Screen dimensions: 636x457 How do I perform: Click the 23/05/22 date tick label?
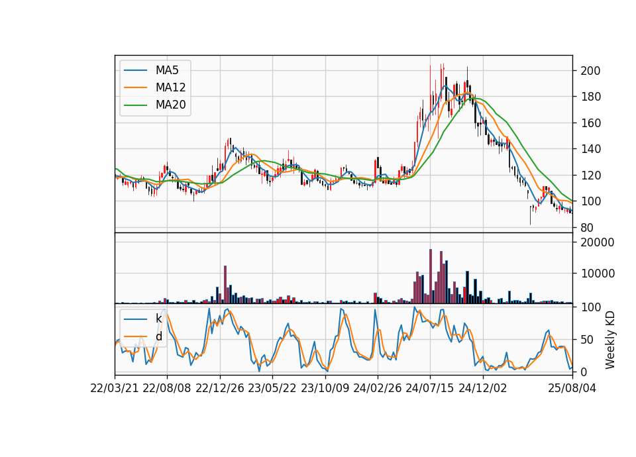pos(272,389)
